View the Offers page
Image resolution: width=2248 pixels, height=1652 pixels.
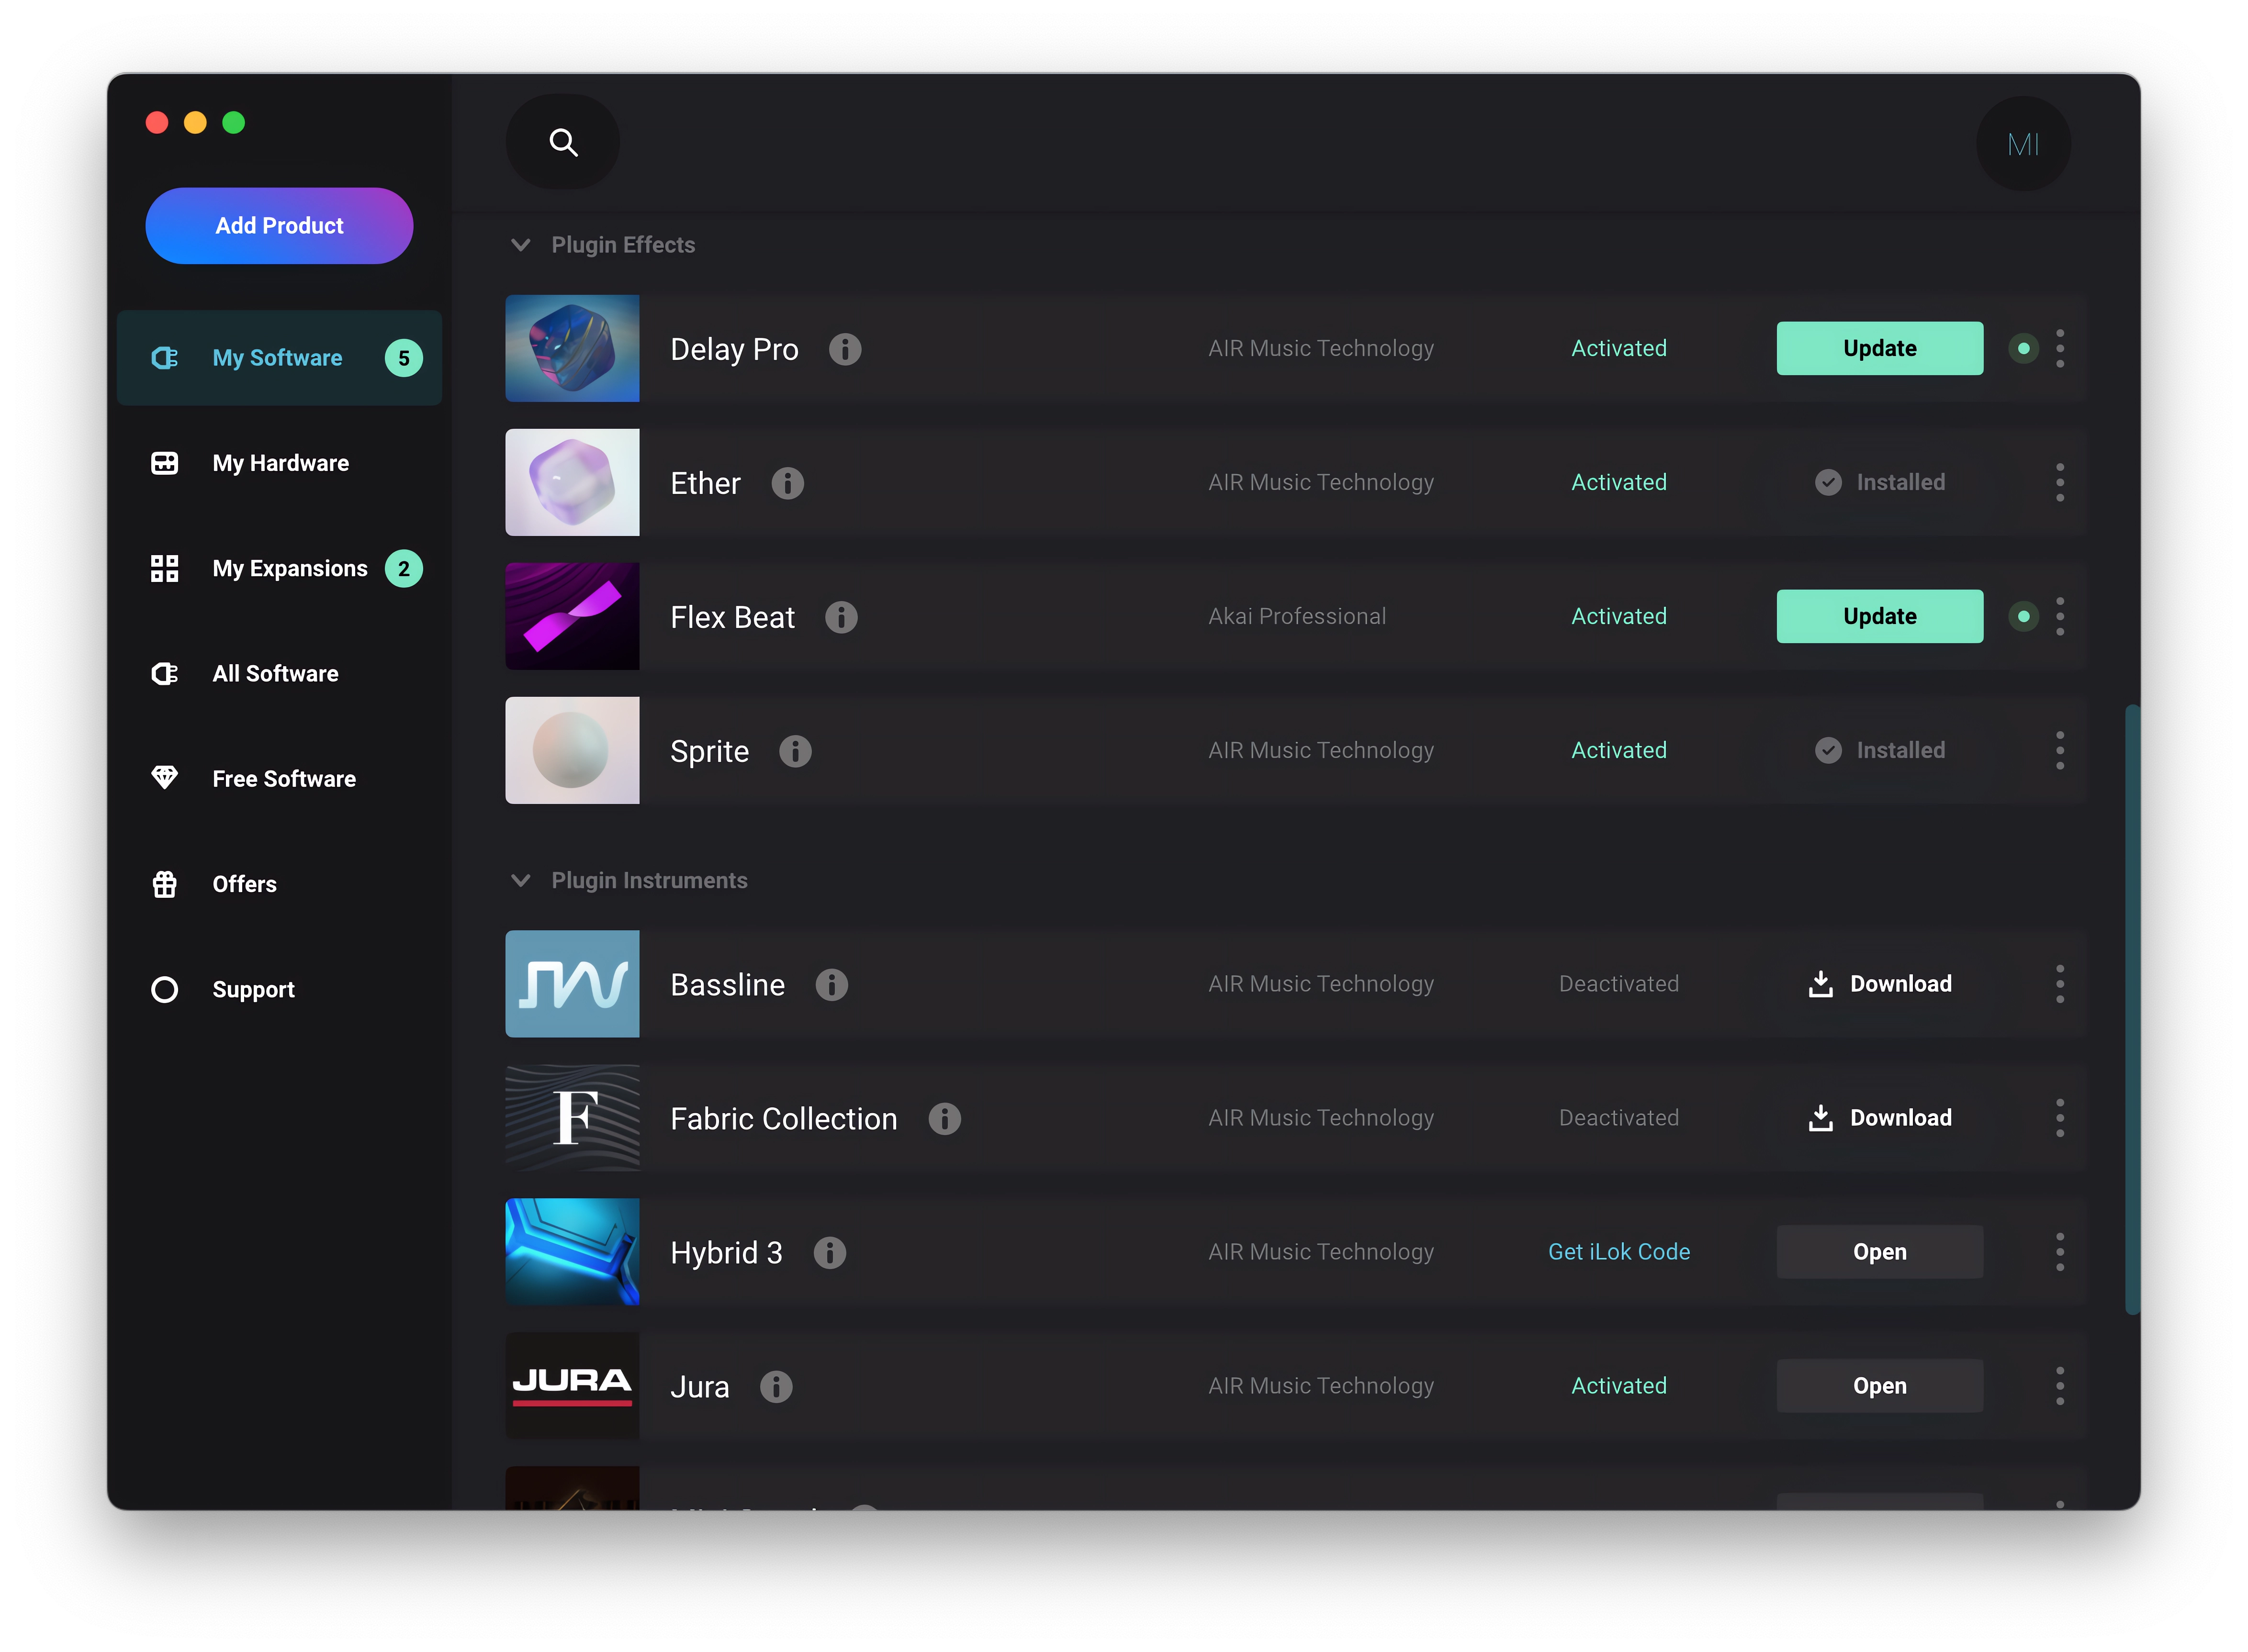pos(279,885)
